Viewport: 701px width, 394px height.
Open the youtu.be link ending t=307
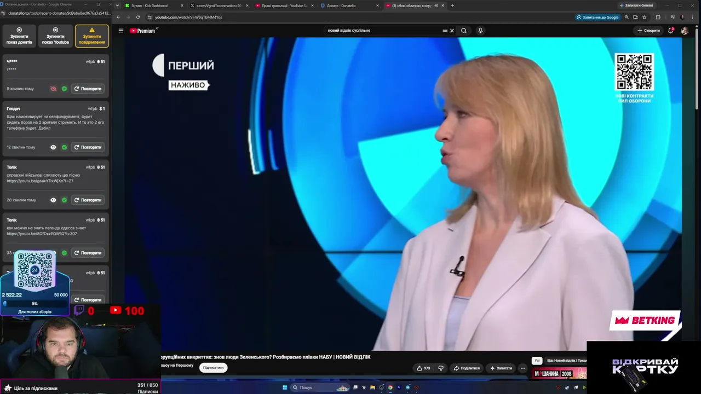tap(42, 234)
